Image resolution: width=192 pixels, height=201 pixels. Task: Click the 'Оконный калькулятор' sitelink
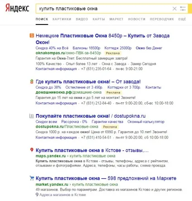point(146,122)
